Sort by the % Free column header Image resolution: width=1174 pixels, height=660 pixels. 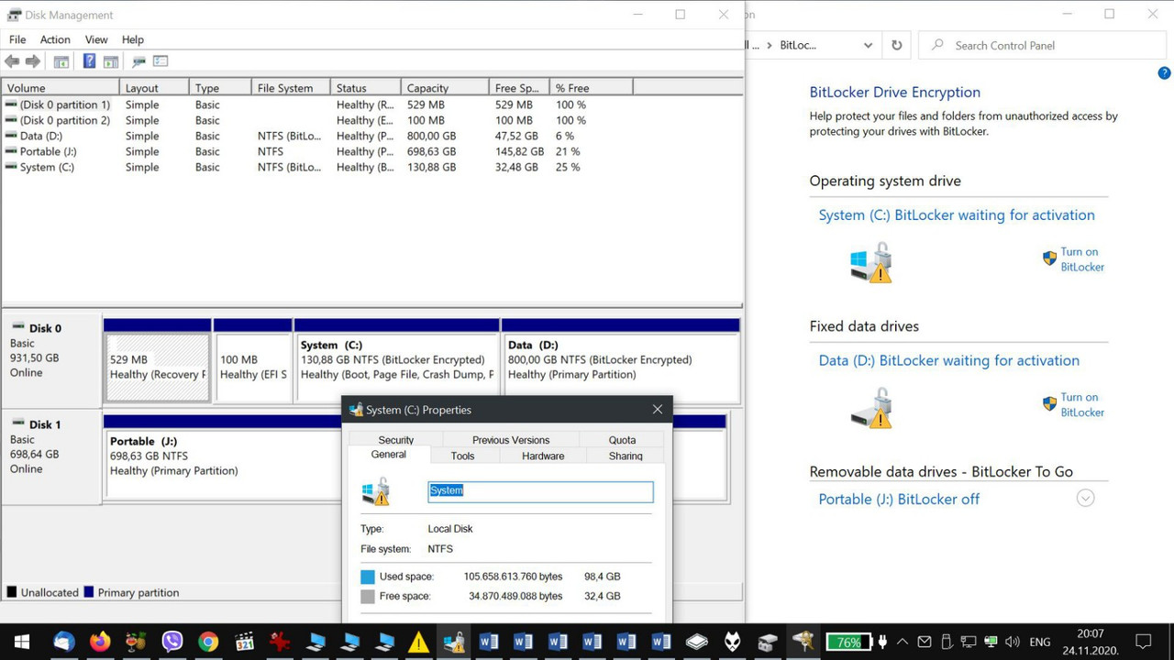click(592, 88)
